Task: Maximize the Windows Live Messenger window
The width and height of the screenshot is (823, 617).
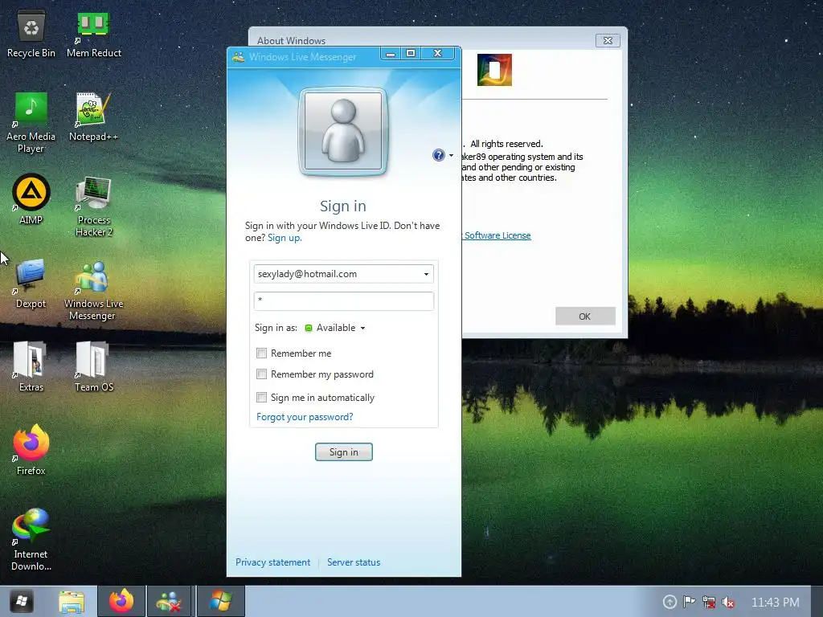Action: (x=411, y=54)
